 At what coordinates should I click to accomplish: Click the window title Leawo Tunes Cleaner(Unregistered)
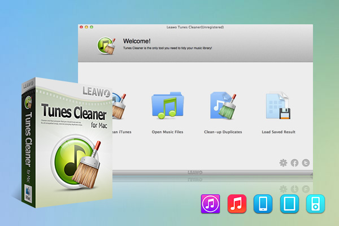point(195,27)
